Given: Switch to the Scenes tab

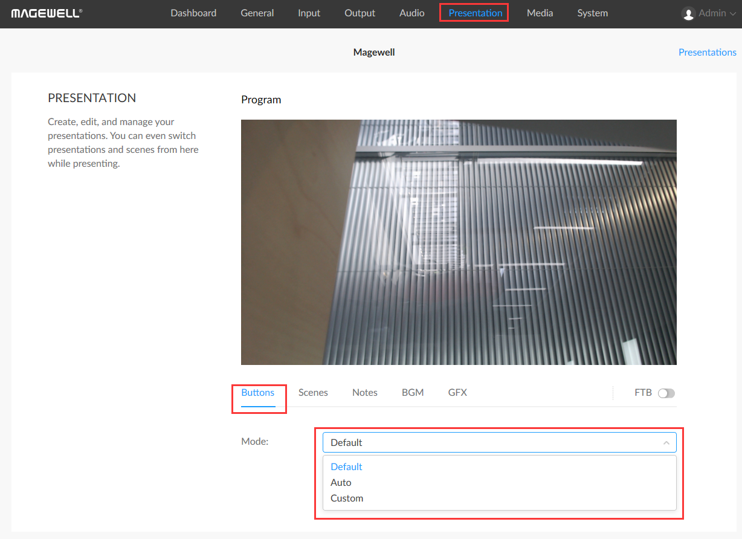Looking at the screenshot, I should 313,392.
